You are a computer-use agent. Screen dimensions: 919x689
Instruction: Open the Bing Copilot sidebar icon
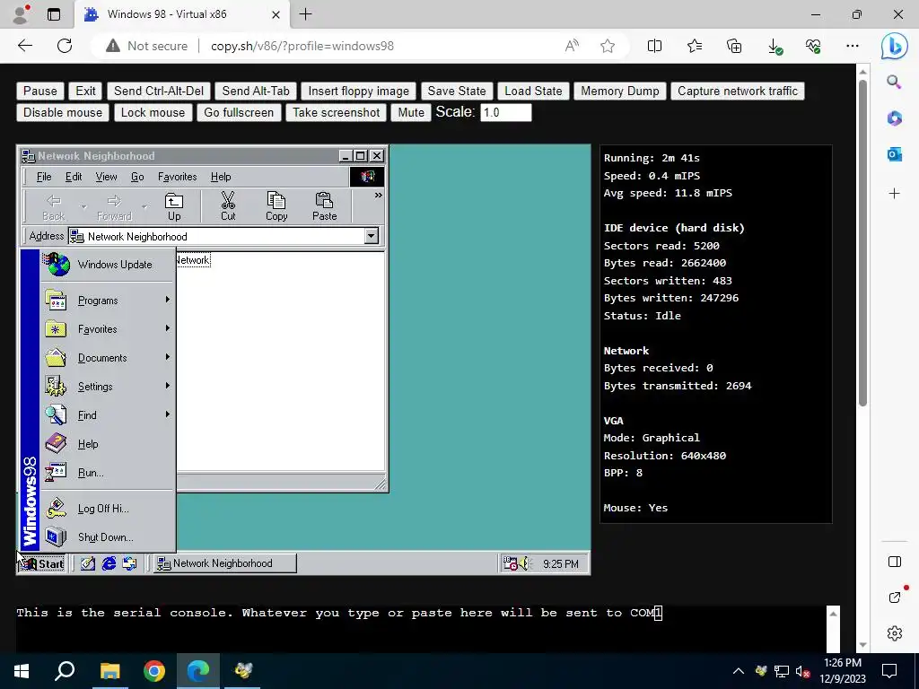(x=894, y=46)
